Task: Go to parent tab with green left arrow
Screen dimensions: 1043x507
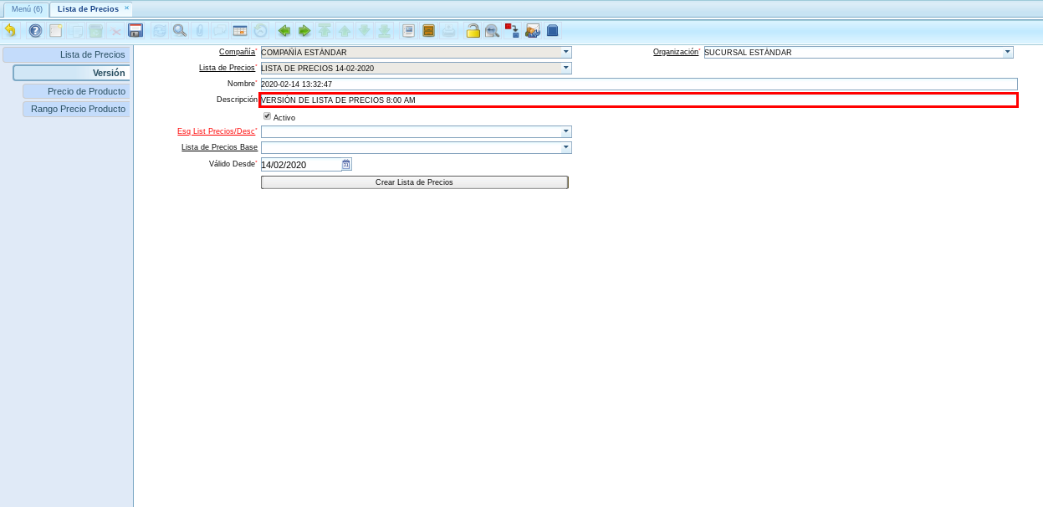Action: point(284,31)
